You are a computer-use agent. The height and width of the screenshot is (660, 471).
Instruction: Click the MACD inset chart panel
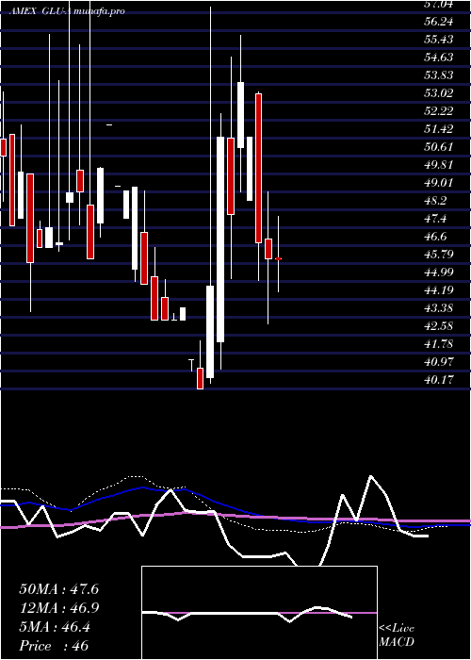259,613
